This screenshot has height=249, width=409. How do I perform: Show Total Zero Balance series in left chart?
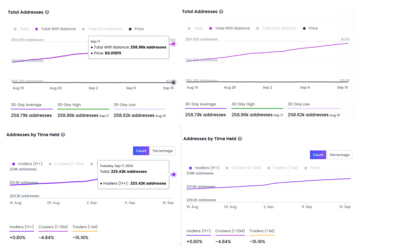click(102, 29)
